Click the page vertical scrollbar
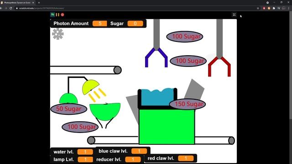 click(x=291, y=65)
